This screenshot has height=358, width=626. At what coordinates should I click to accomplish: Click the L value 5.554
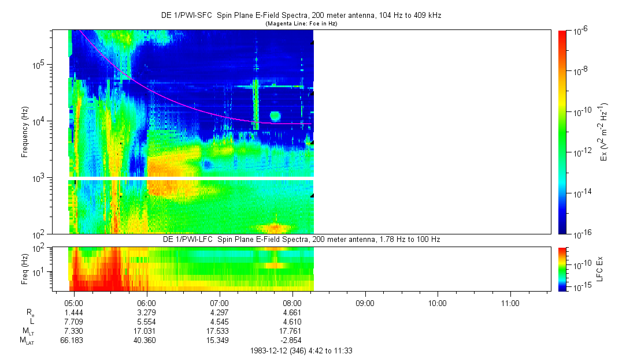click(147, 321)
